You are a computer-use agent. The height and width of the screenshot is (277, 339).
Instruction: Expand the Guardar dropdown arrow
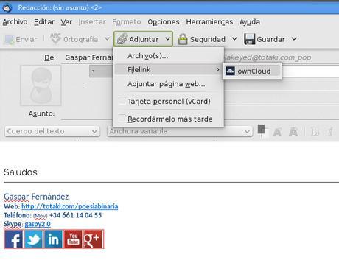coord(294,39)
